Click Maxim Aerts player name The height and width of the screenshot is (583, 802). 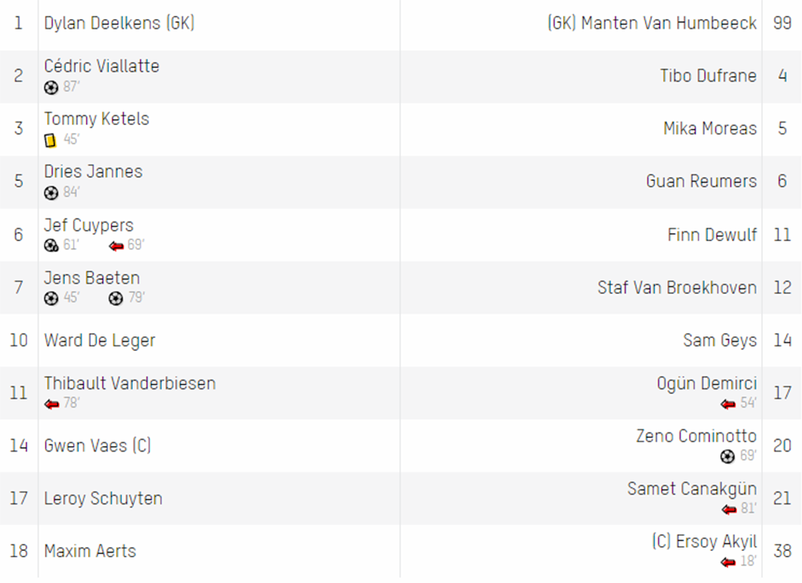(x=90, y=551)
